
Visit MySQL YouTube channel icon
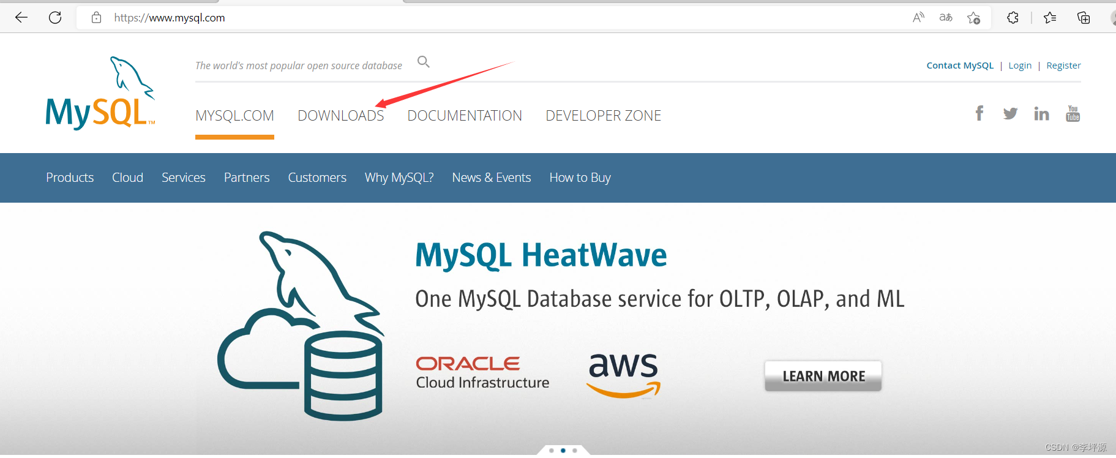[x=1073, y=113]
